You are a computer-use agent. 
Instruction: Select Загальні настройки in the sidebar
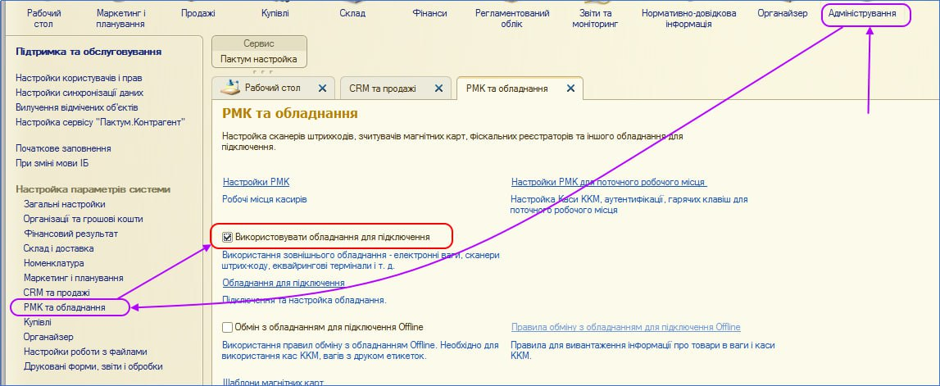(x=64, y=204)
